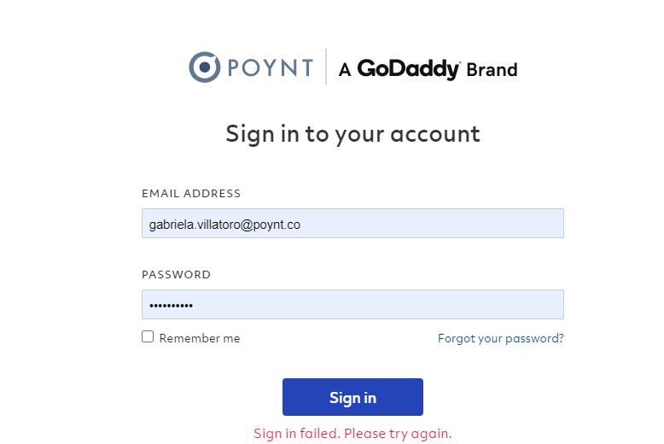Focus the password input field

(x=352, y=305)
